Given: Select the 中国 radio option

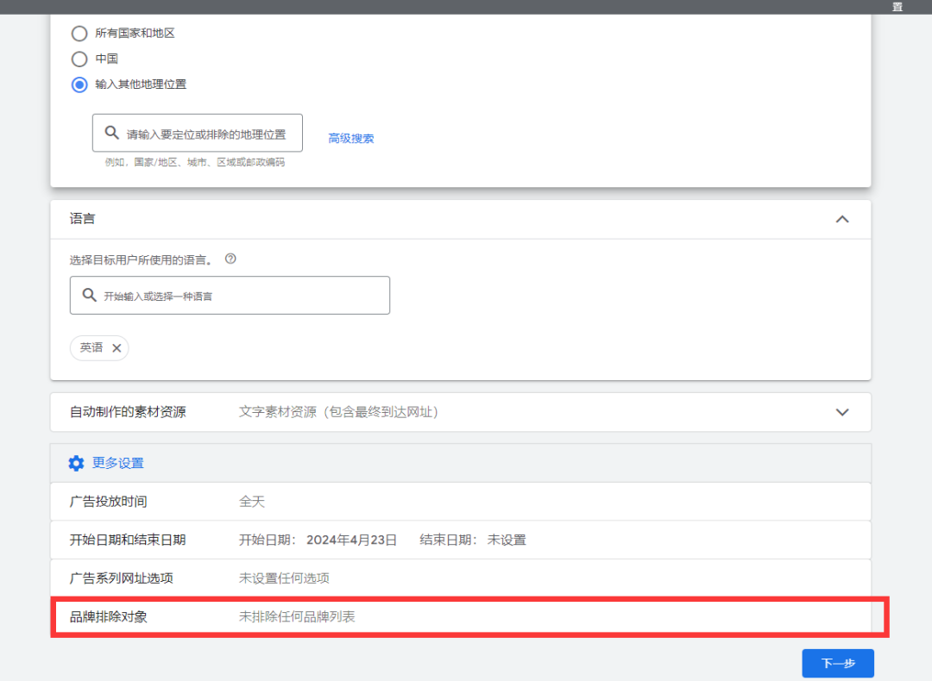Looking at the screenshot, I should (79, 59).
